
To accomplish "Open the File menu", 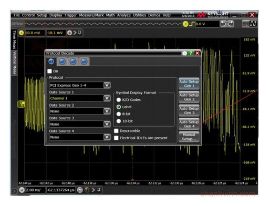I will (17, 15).
